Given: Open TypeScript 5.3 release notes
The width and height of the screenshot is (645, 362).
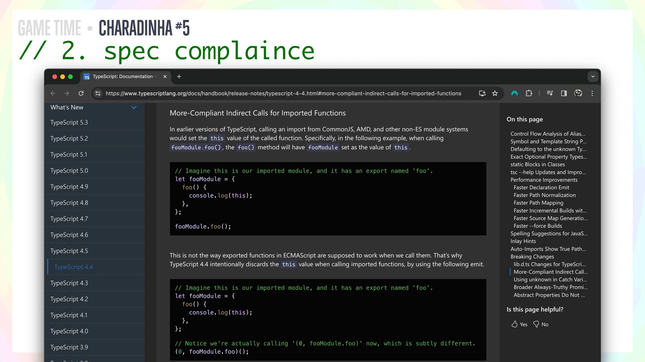Looking at the screenshot, I should click(94, 122).
